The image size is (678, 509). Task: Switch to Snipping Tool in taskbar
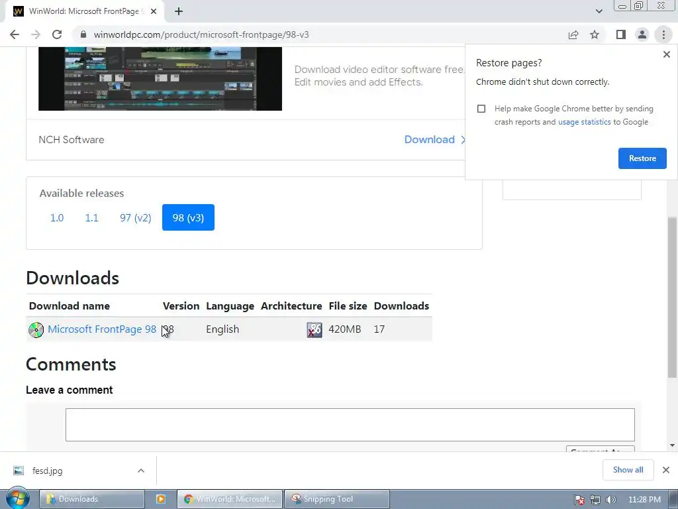[337, 499]
